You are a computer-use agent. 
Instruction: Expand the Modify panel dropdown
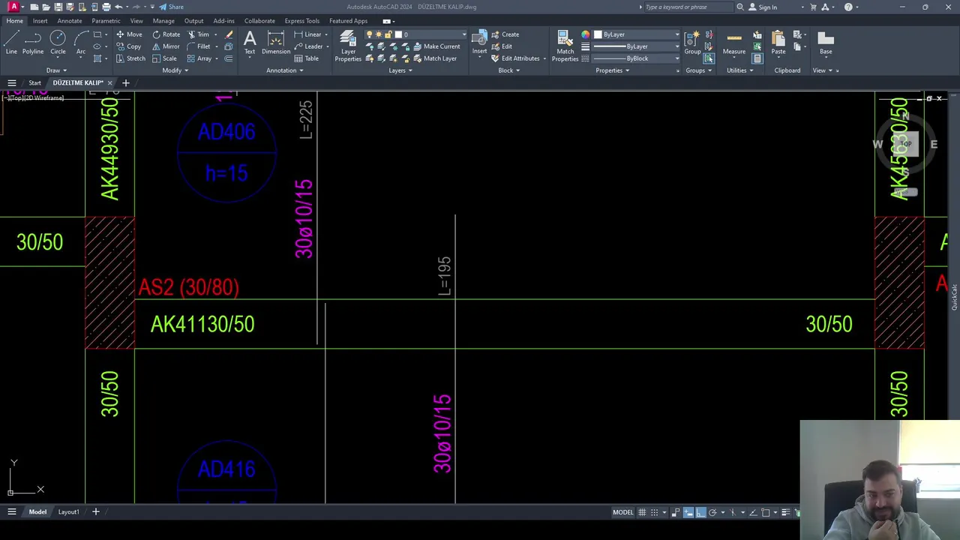175,70
